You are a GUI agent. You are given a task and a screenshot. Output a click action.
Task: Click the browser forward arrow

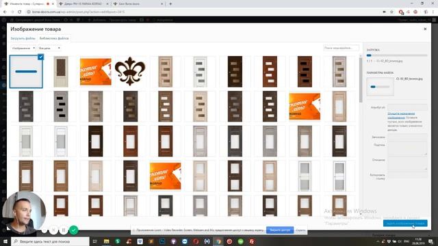[x=12, y=12]
